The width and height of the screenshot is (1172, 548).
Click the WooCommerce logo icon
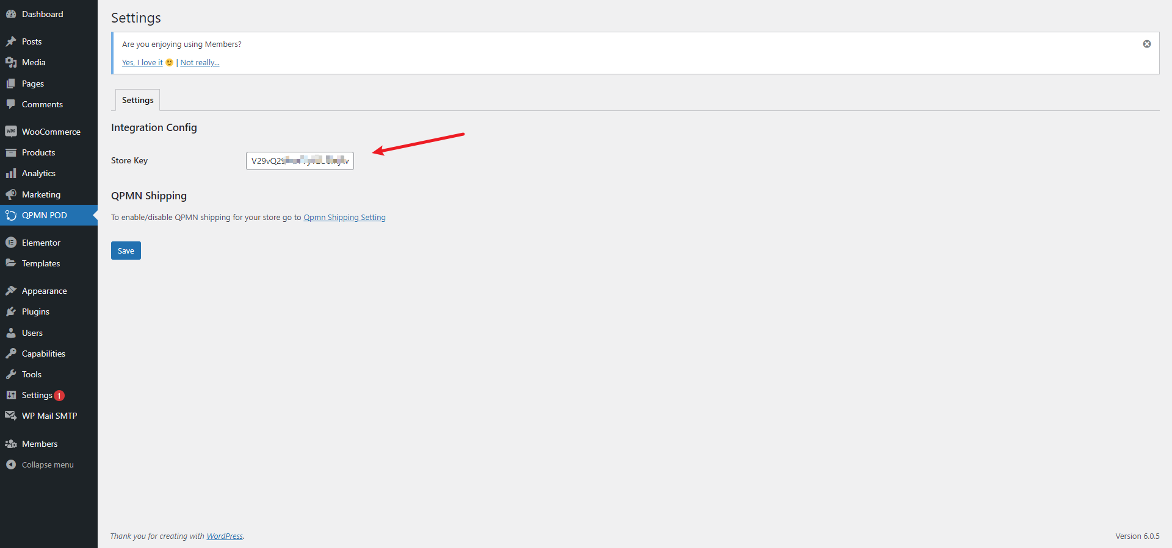[x=11, y=132]
